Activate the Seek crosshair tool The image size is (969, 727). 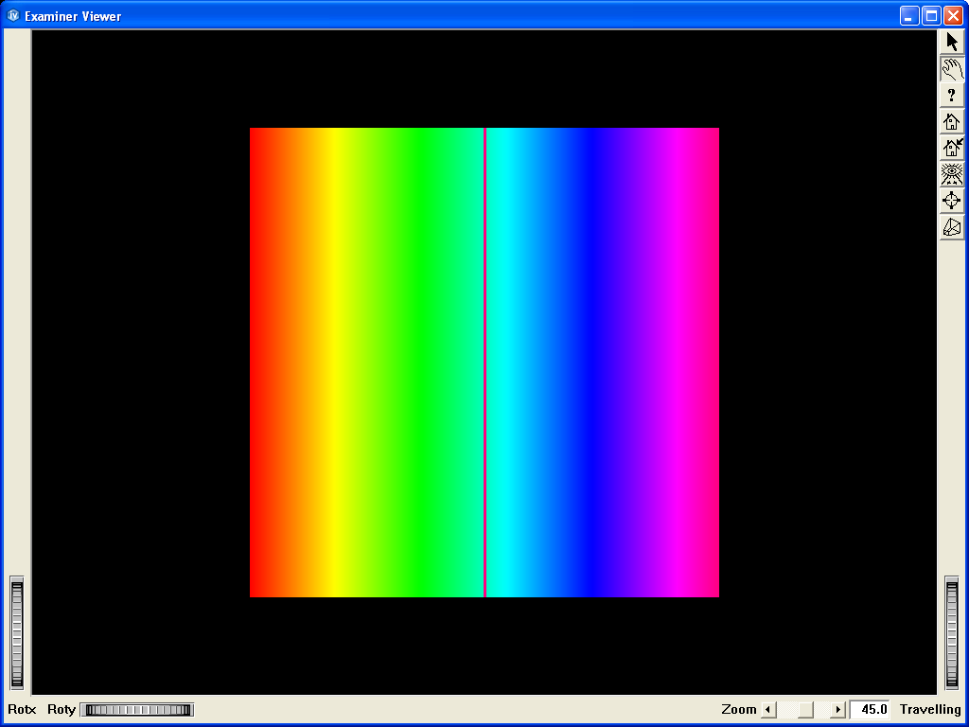point(951,200)
